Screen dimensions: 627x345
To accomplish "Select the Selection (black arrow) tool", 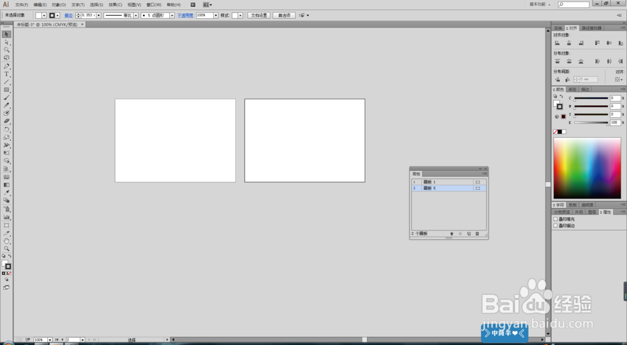I will [x=6, y=34].
